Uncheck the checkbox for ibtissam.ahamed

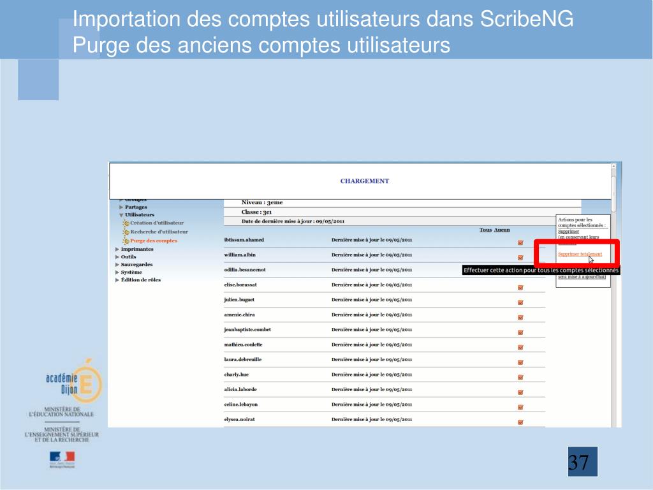coord(520,242)
